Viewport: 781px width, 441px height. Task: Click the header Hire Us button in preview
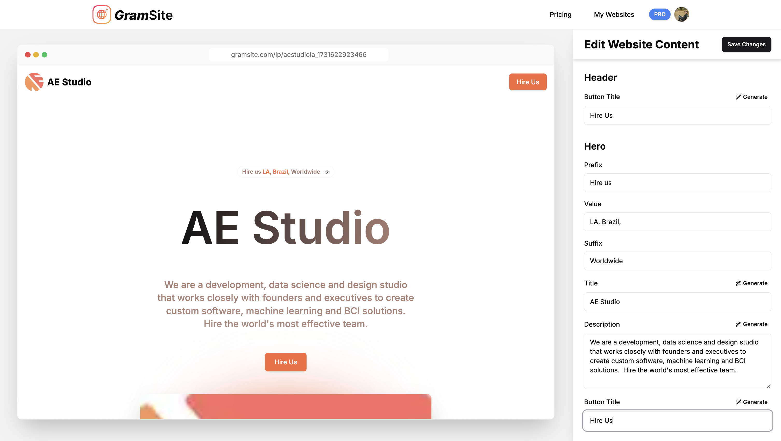528,82
